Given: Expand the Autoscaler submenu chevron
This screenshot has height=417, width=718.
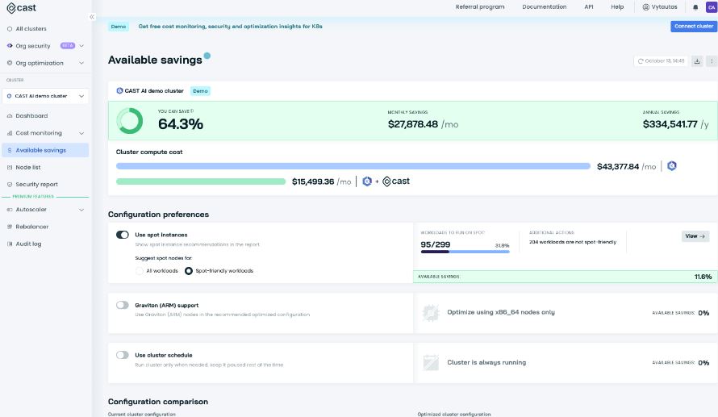Looking at the screenshot, I should (81, 210).
